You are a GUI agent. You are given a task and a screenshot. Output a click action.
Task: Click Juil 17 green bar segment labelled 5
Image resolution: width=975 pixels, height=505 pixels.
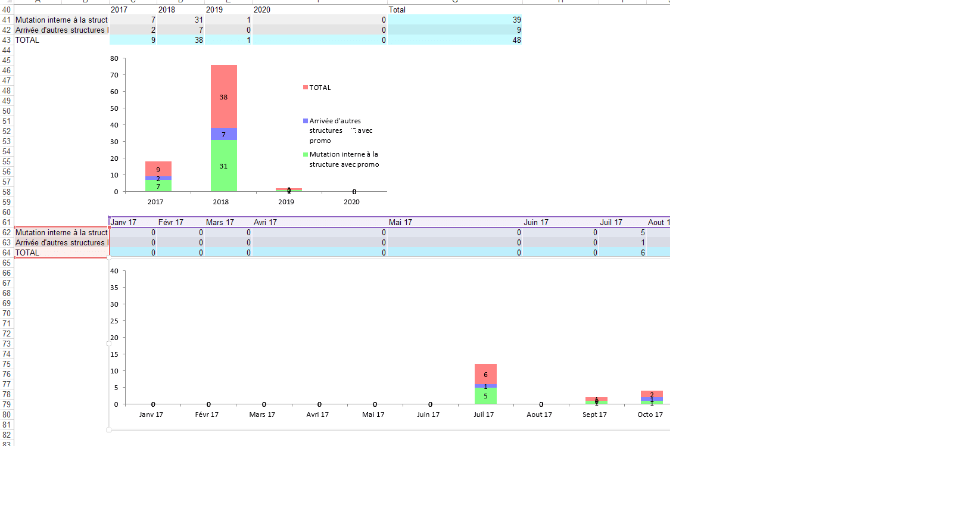point(485,396)
